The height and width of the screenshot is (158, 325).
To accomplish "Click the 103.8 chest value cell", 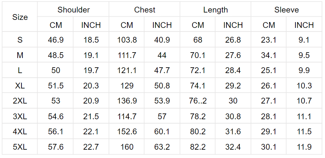I will (x=127, y=39).
